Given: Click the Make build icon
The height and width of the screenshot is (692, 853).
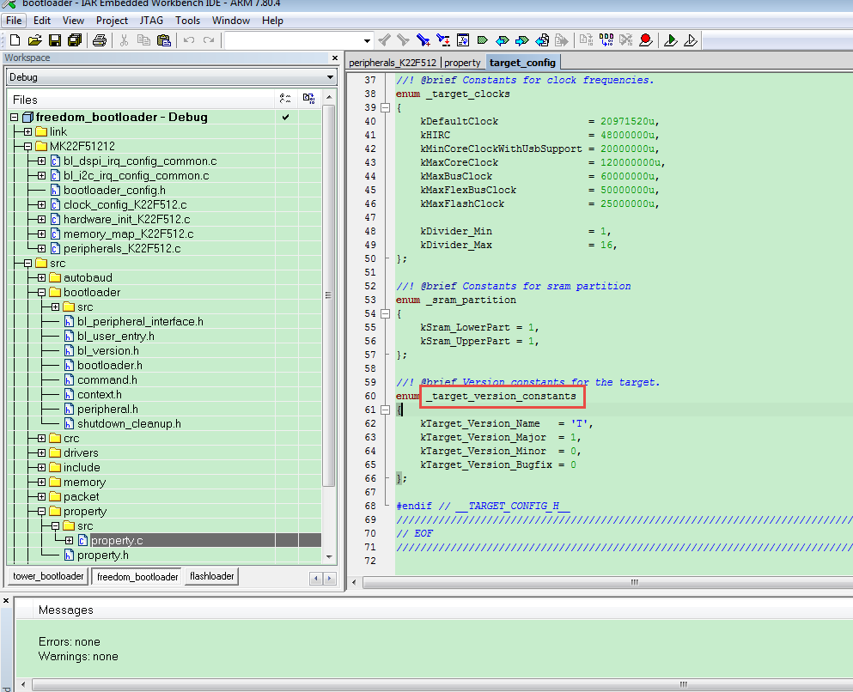Looking at the screenshot, I should 606,40.
